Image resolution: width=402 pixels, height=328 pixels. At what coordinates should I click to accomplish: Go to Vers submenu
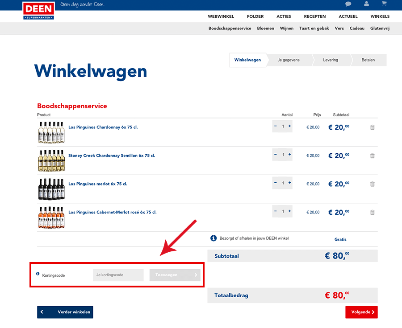coord(339,29)
